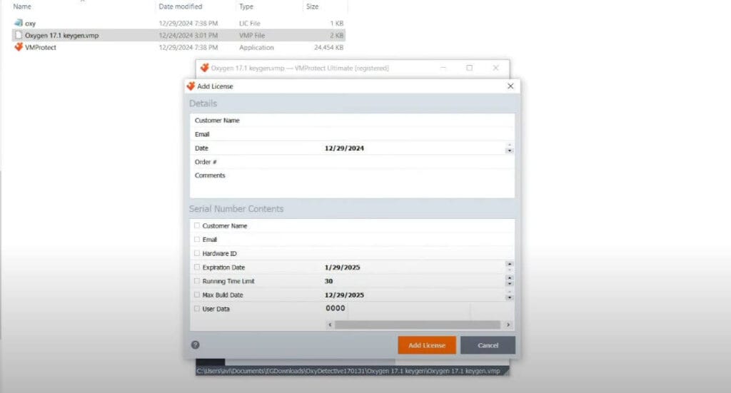This screenshot has height=393, width=731.
Task: Click the Expiration Date value 1/29/2025
Action: pos(342,267)
